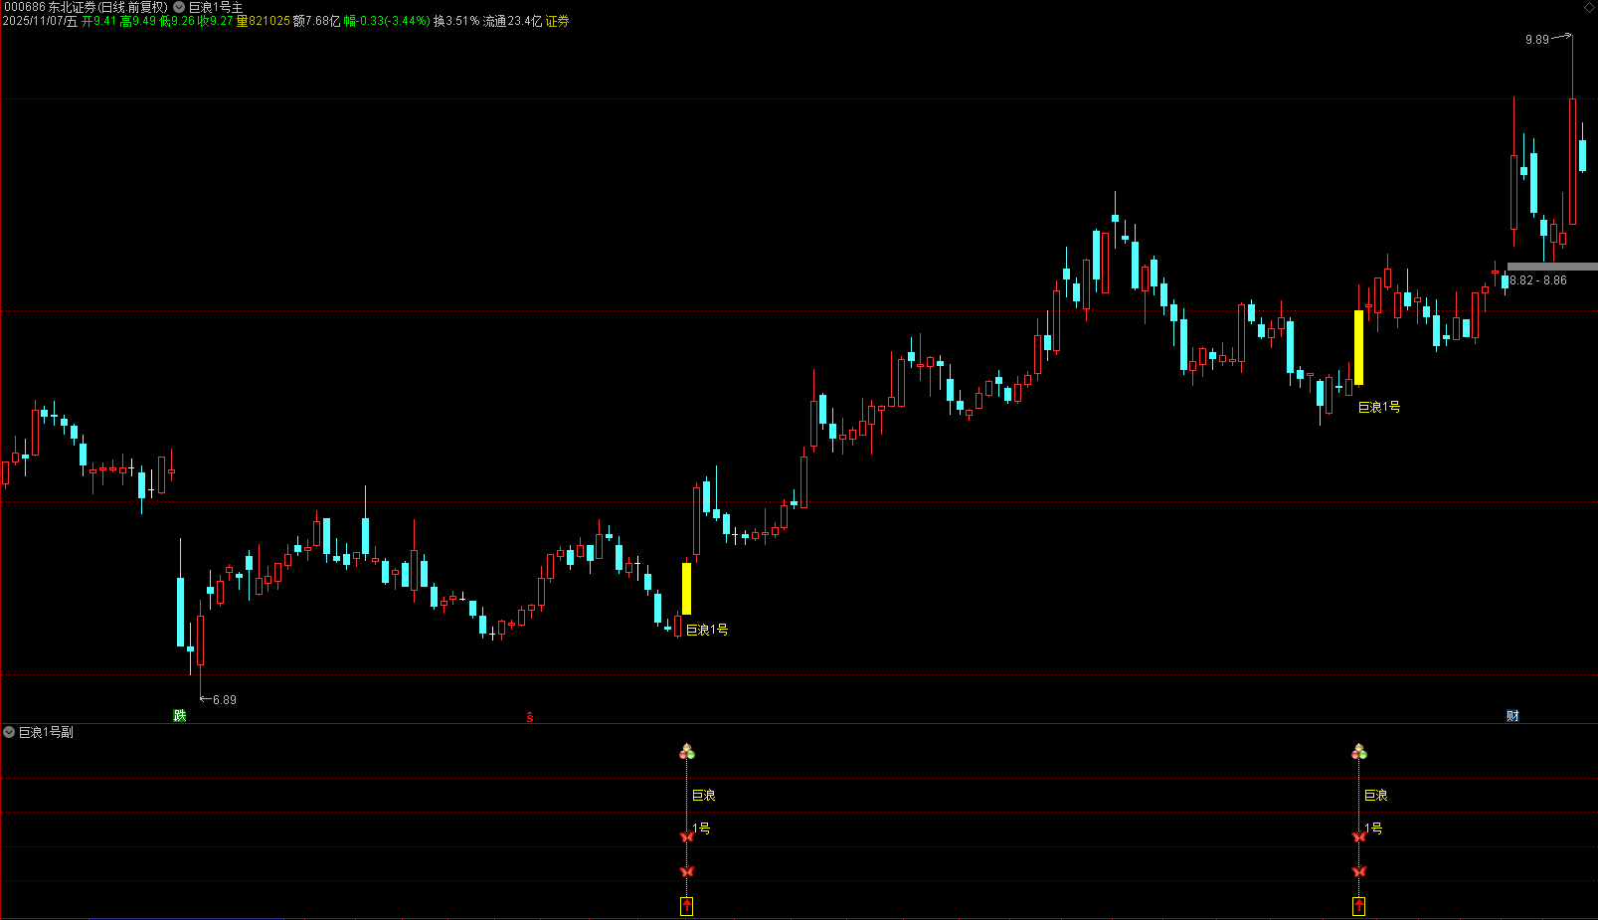Click the 巨浪1号 label under the earlier yellow candle

707,630
